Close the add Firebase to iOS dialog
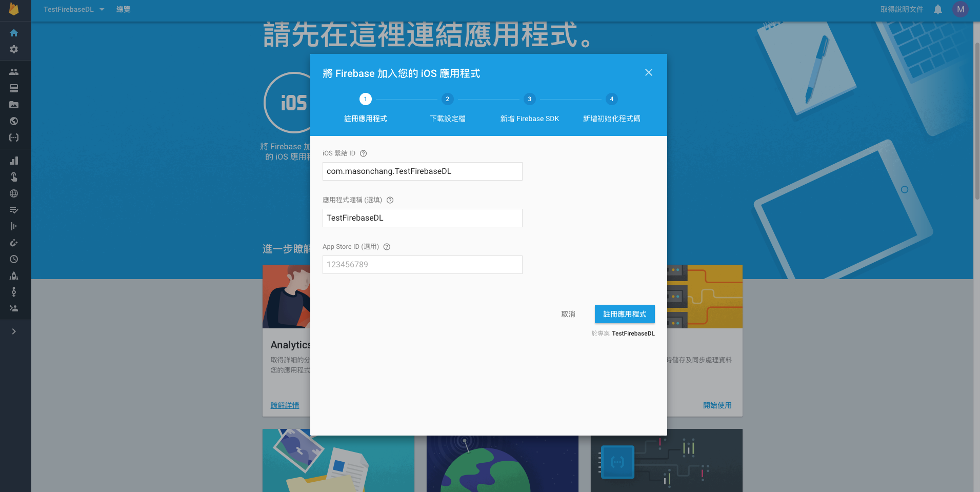 (x=649, y=72)
